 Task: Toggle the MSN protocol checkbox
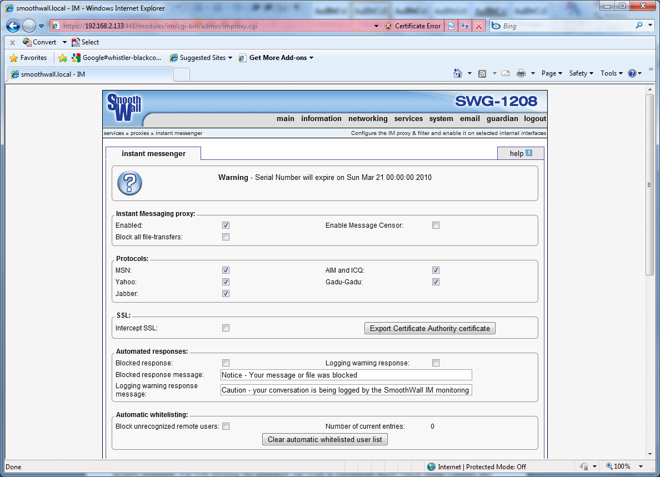click(226, 270)
